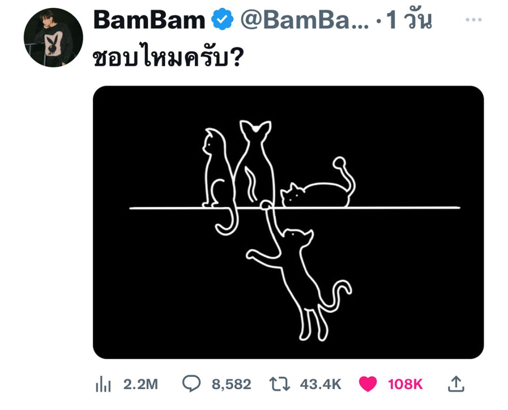The width and height of the screenshot is (508, 410).
Task: Click the 108K likes count
Action: [405, 385]
